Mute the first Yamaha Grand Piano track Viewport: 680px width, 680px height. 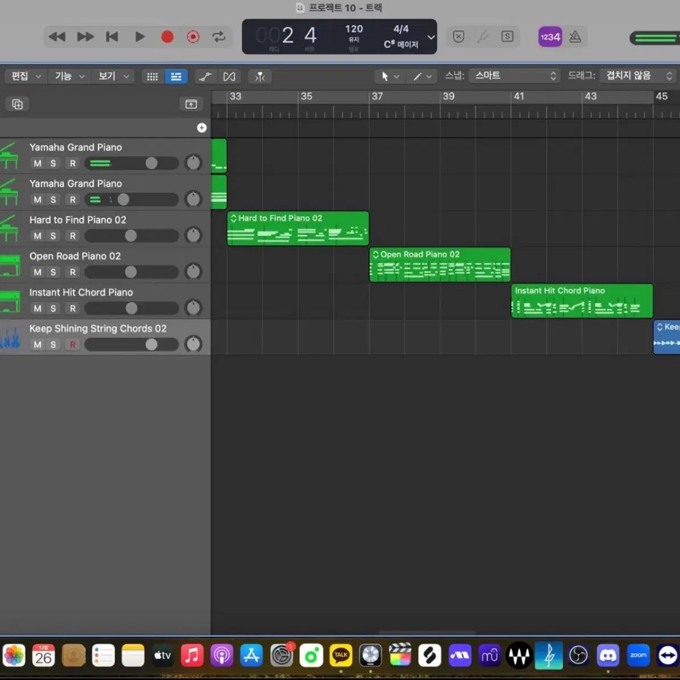coord(38,163)
